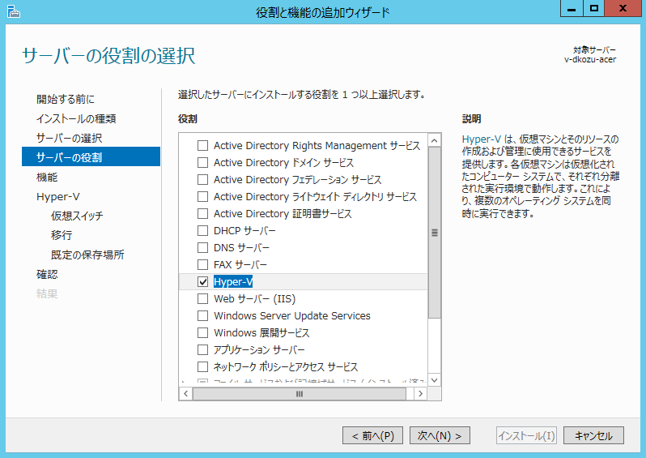
Task: Open Hyper-V step in sidebar
Action: click(58, 197)
